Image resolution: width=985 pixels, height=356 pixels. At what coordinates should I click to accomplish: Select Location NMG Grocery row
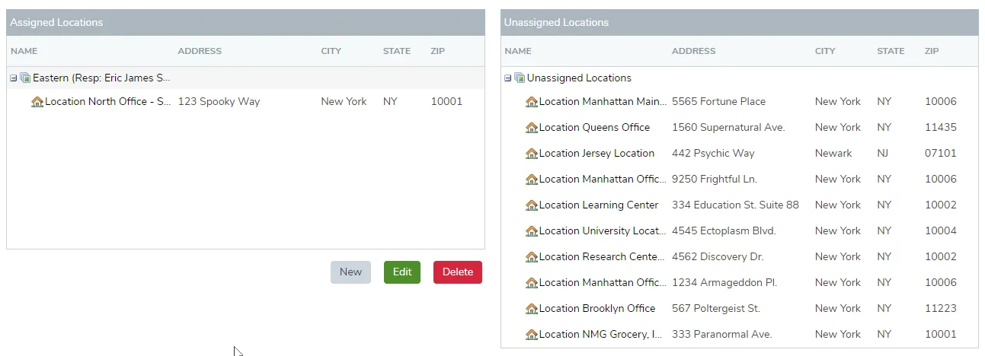coord(739,335)
